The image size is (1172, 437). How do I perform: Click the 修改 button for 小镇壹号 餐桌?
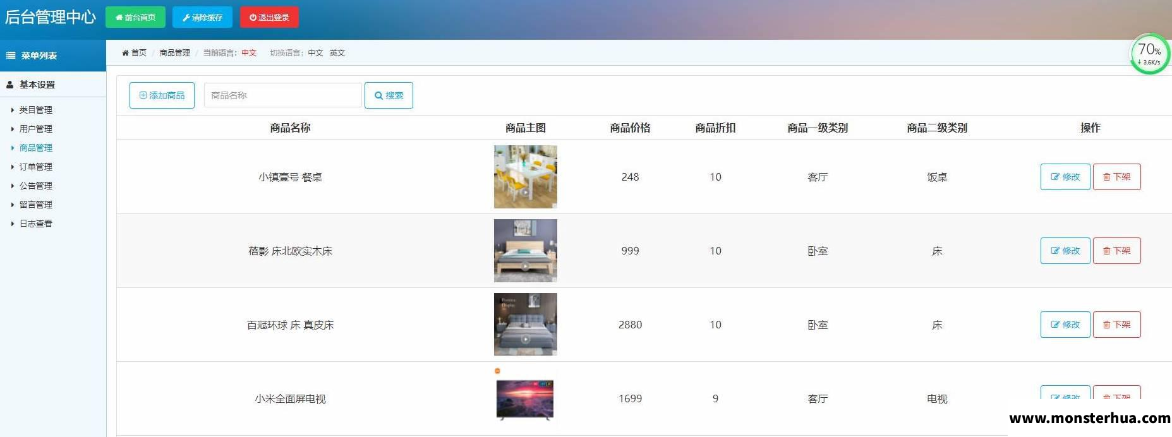click(1065, 177)
